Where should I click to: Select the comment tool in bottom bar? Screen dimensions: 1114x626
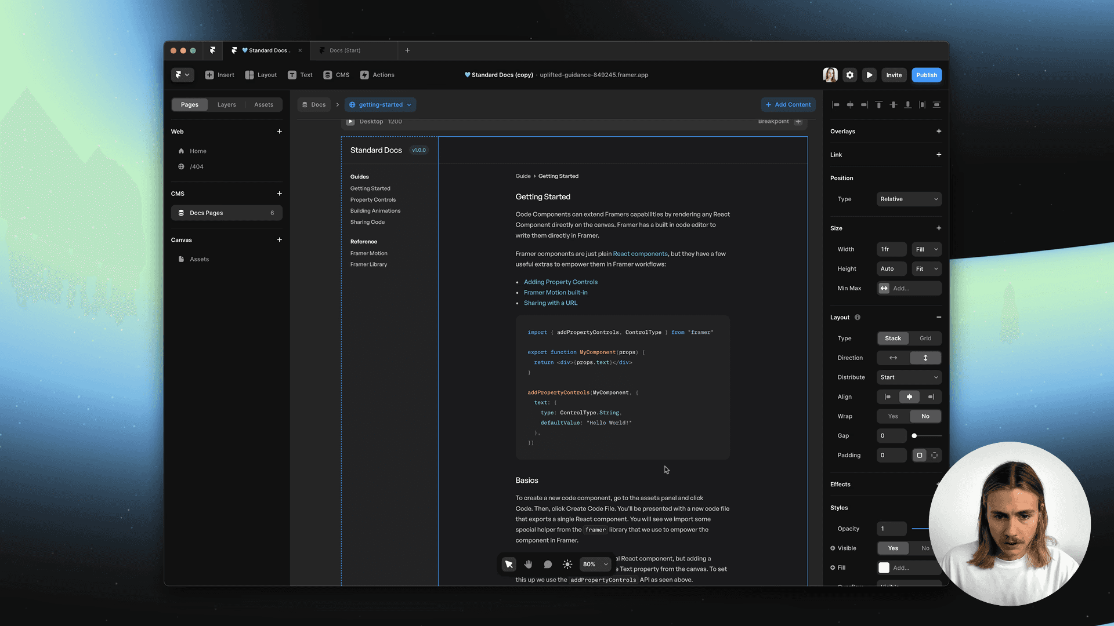point(548,564)
